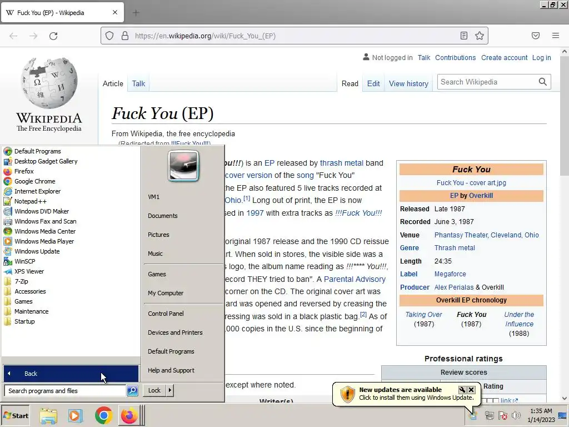Open Documents from Start menu right pane
Screen dimensions: 569x427
163,216
